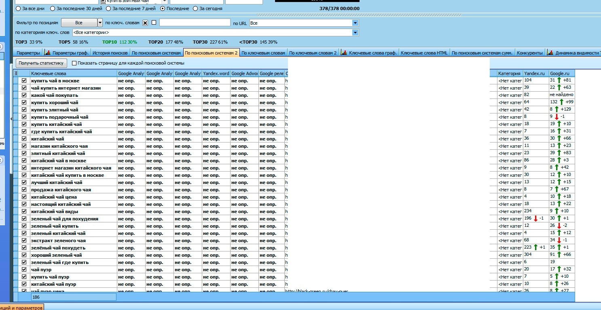
Task: Click red down arrow in купить подарочный чай row
Action: pyautogui.click(x=557, y=117)
